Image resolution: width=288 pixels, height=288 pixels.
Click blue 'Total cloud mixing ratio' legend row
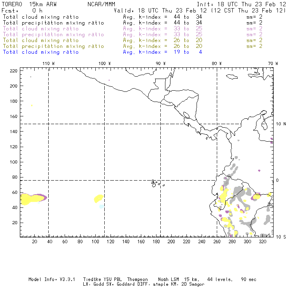(x=102, y=52)
